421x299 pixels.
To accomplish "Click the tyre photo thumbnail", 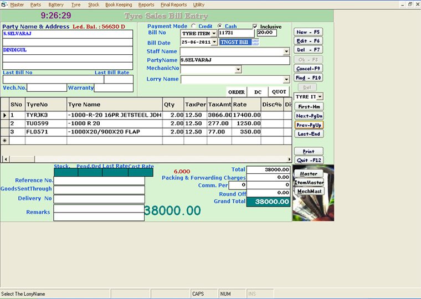I will [x=313, y=208].
